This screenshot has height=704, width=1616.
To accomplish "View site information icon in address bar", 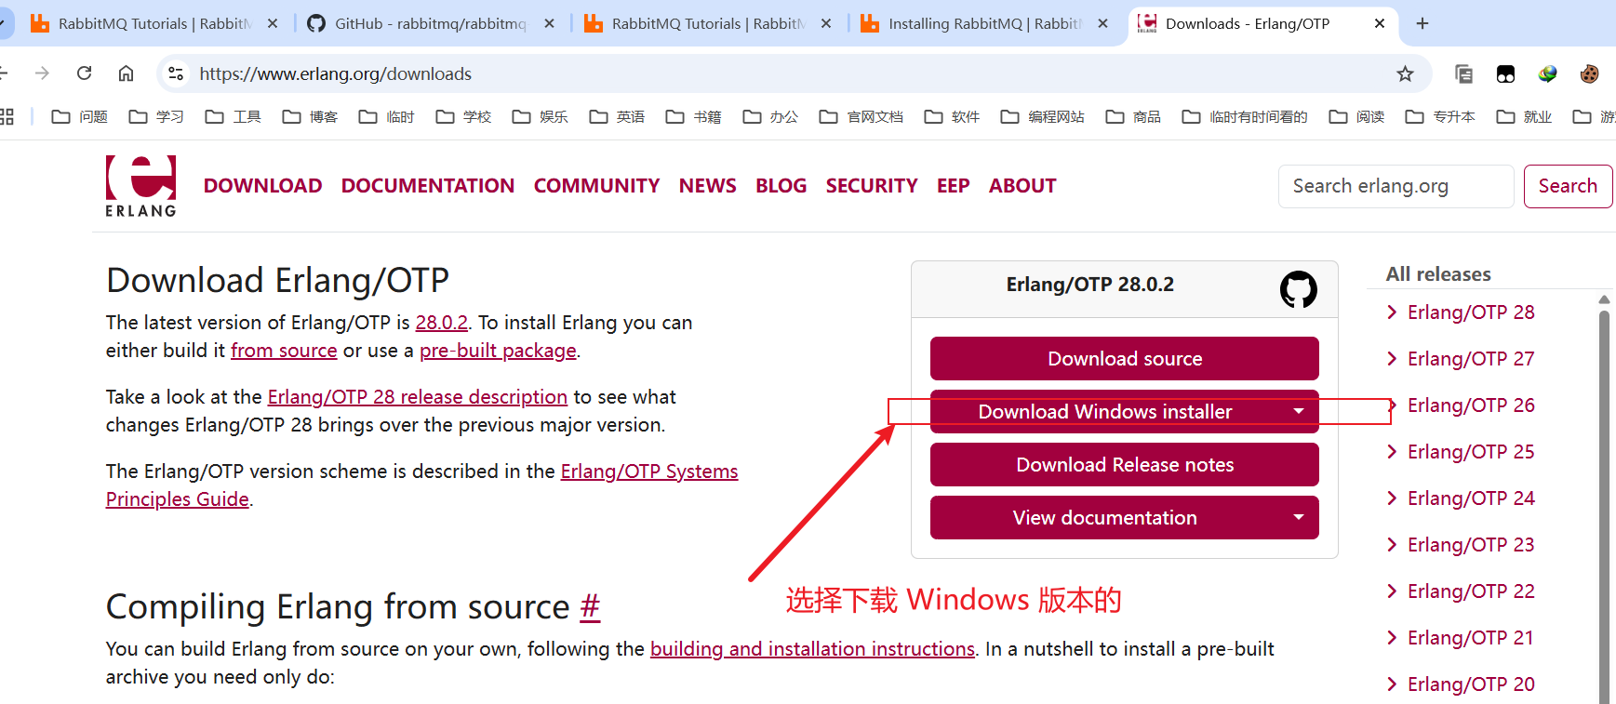I will (175, 73).
